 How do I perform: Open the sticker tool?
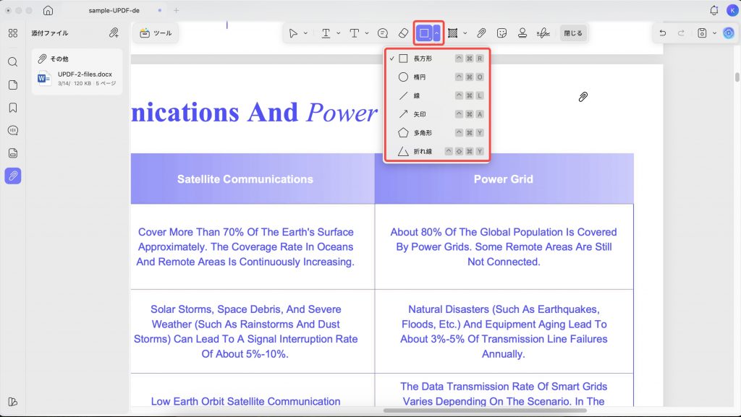click(x=502, y=33)
